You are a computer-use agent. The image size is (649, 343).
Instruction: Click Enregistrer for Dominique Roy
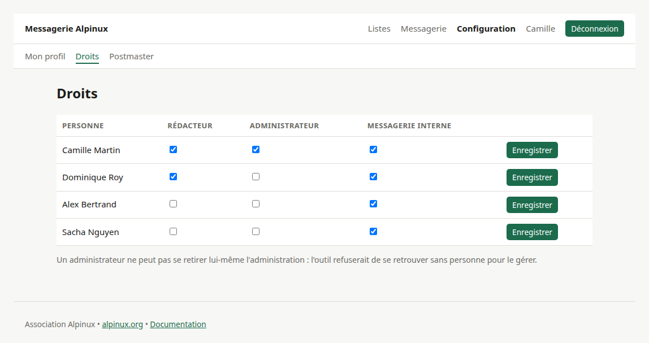[532, 177]
